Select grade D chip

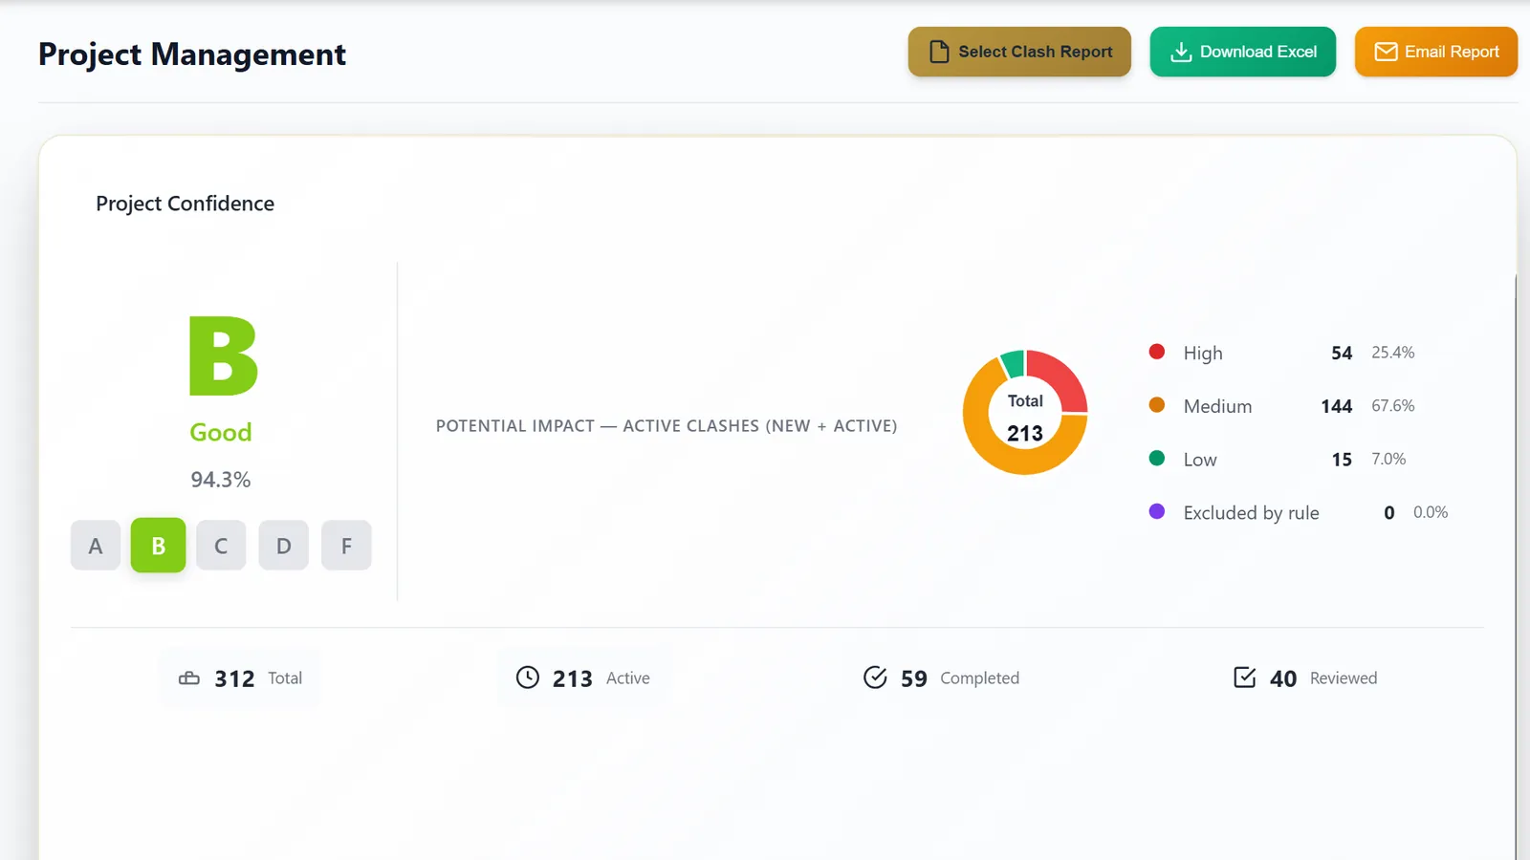[284, 546]
